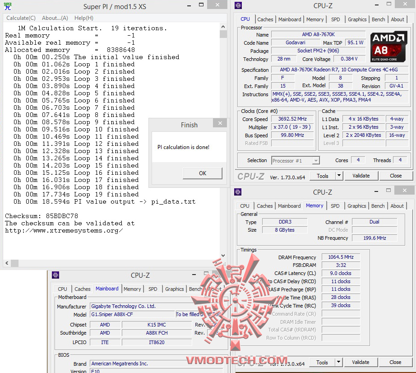
Task: Click OK in the Finish dialog
Action: pyautogui.click(x=203, y=173)
